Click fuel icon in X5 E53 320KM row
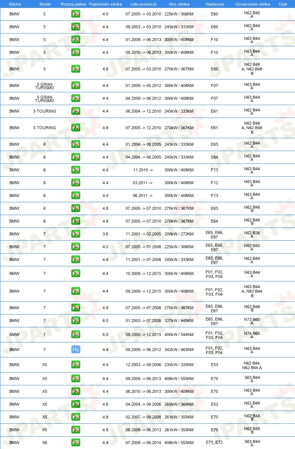Screen dimensions: 295x449 76,365
